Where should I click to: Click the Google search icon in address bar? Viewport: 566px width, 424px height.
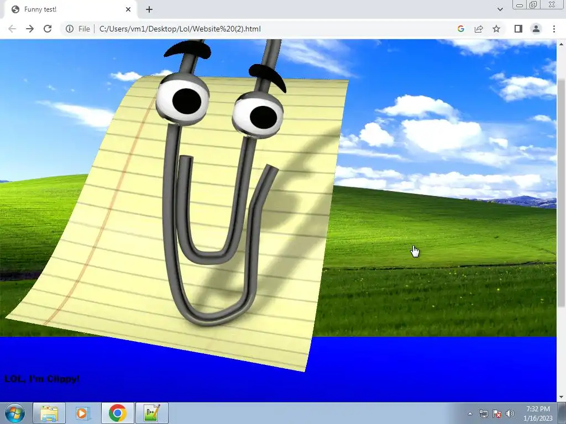tap(460, 29)
